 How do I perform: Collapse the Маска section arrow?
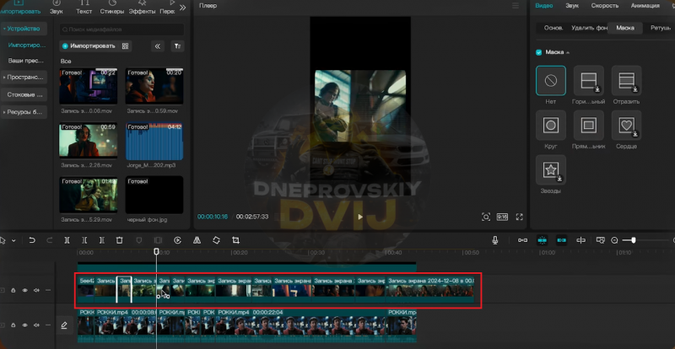coord(567,53)
